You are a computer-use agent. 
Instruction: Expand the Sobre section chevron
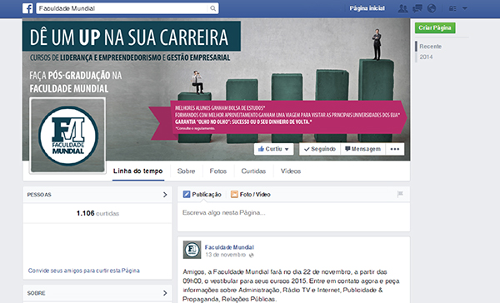coord(165,293)
